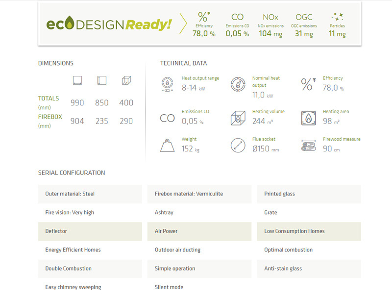Click the Technical Data Efficiency percent icon
This screenshot has height=294, width=392.
[308, 84]
